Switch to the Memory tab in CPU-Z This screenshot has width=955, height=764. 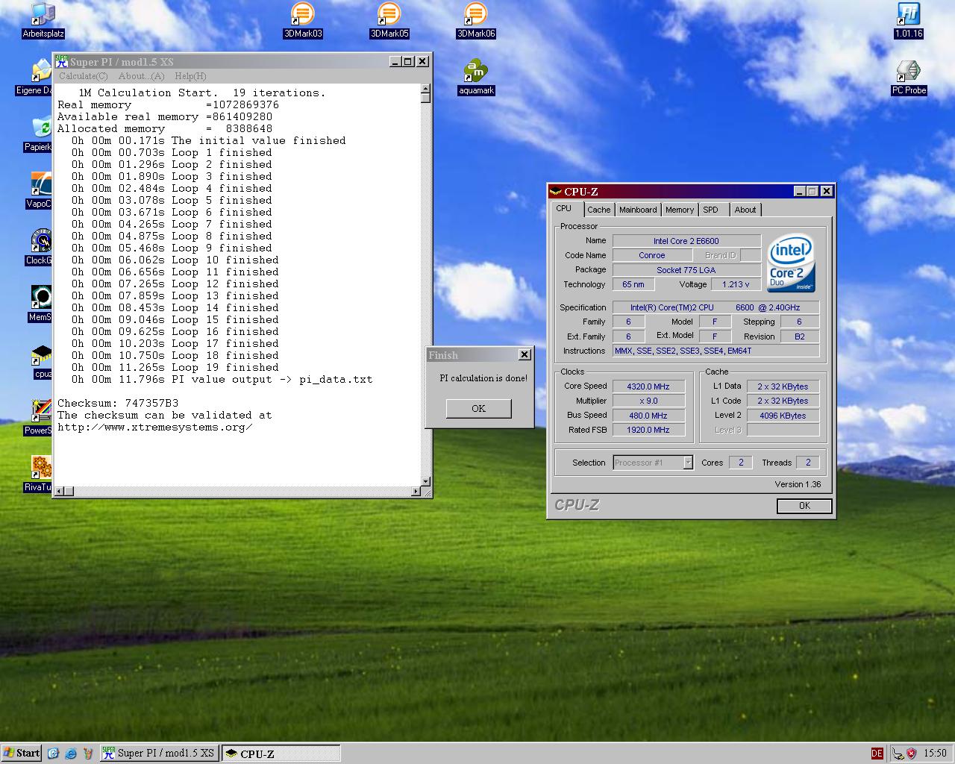tap(680, 210)
